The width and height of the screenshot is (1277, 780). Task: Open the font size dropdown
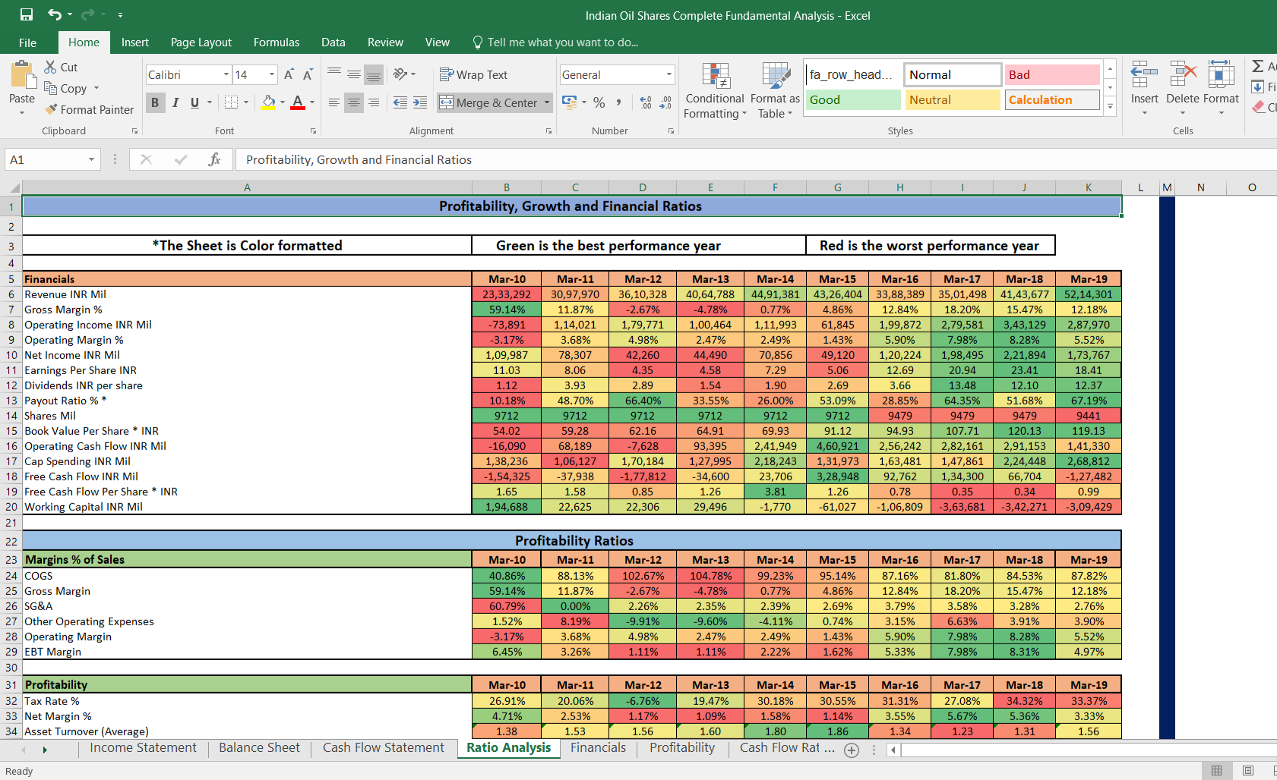tap(272, 74)
